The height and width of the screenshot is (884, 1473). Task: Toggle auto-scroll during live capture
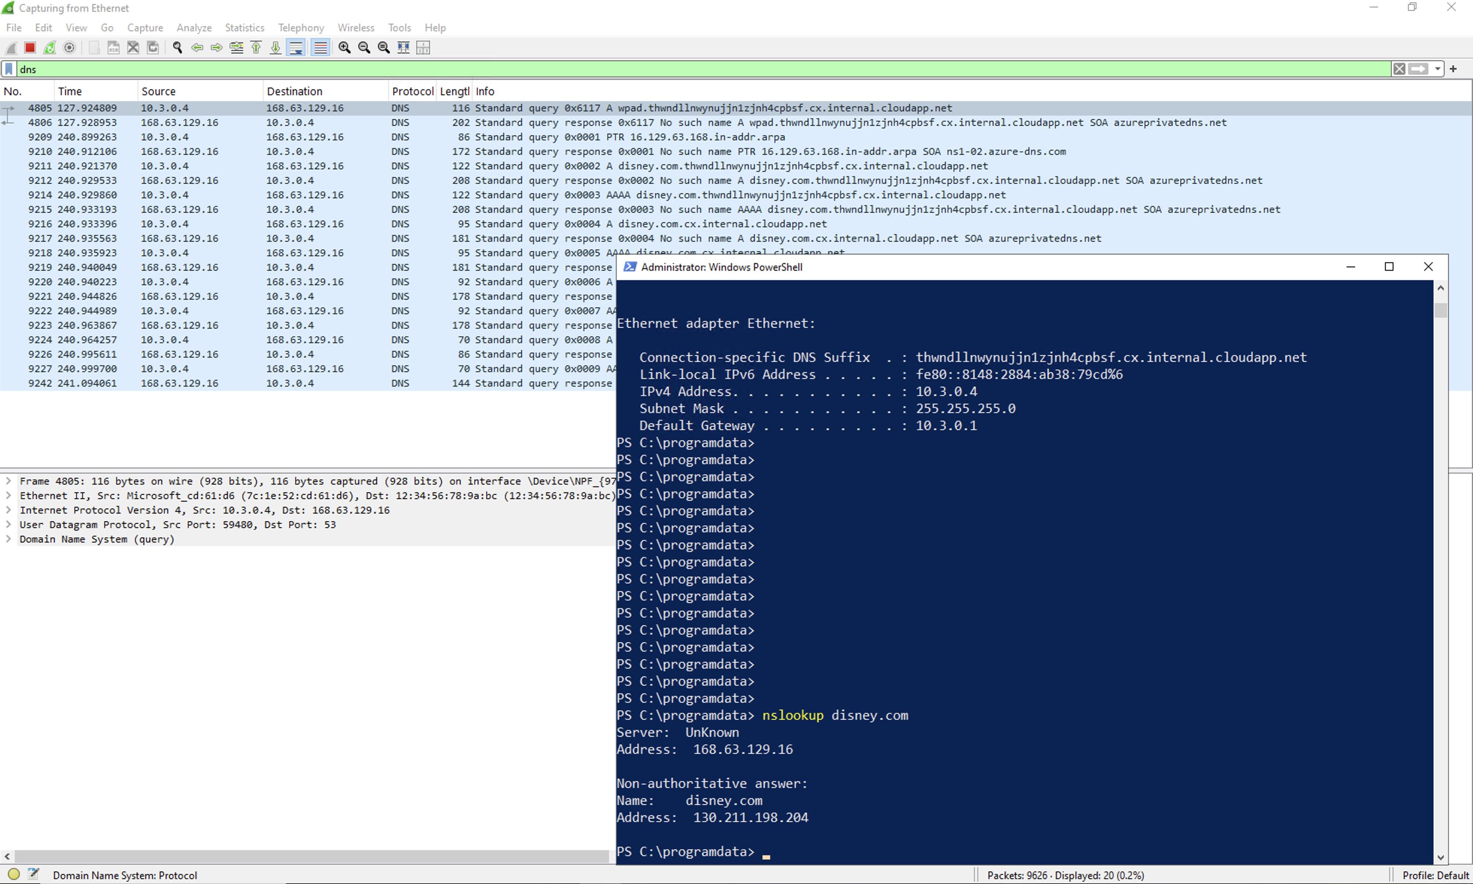click(x=296, y=48)
